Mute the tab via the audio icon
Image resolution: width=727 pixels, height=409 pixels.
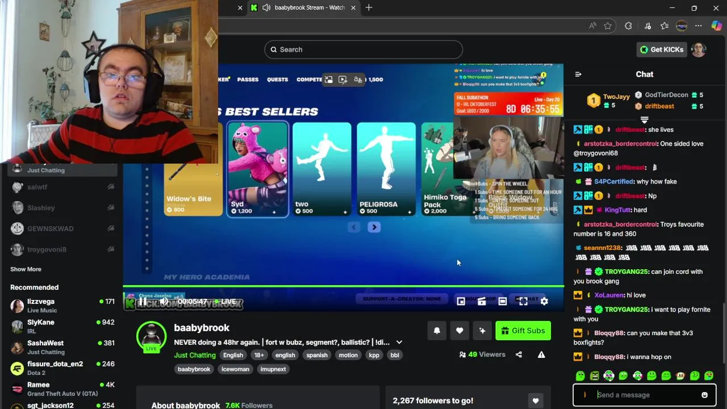[266, 7]
